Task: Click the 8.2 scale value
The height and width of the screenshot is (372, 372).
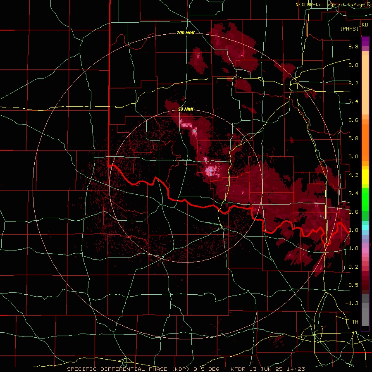Action: pos(353,83)
